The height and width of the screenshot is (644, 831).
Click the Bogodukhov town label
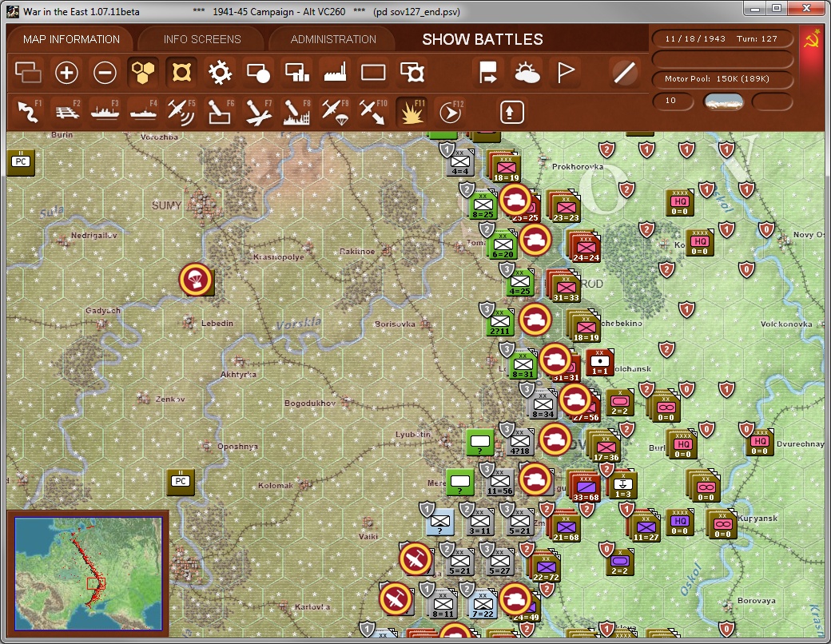[309, 403]
